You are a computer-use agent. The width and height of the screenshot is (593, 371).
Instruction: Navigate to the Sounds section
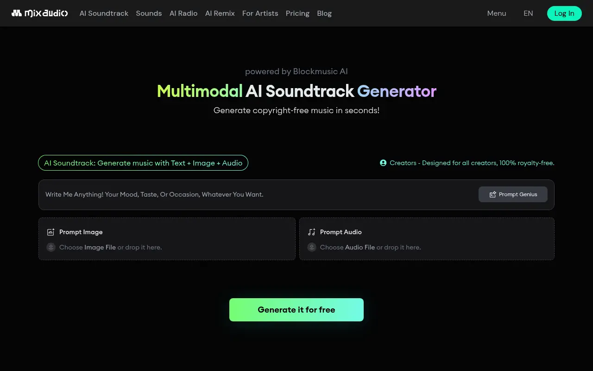149,13
